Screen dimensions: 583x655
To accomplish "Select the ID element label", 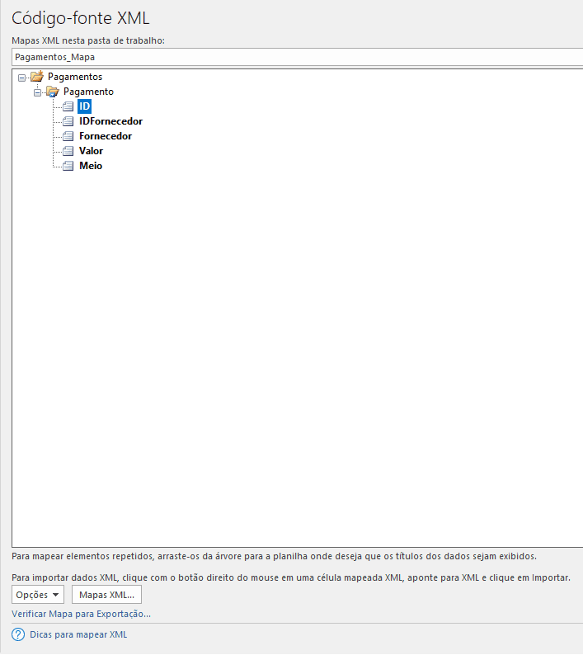I will pos(84,106).
